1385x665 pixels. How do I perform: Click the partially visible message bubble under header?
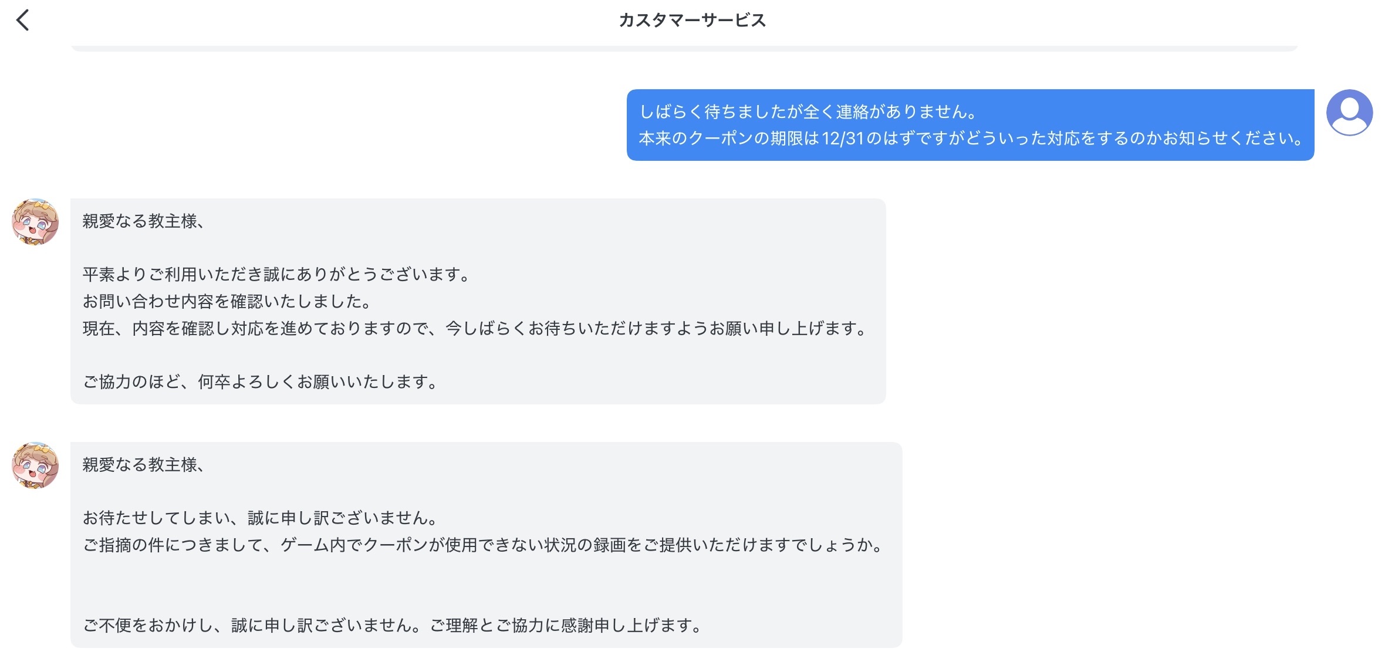tap(684, 48)
